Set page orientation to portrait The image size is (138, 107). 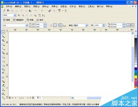[x=51, y=25]
